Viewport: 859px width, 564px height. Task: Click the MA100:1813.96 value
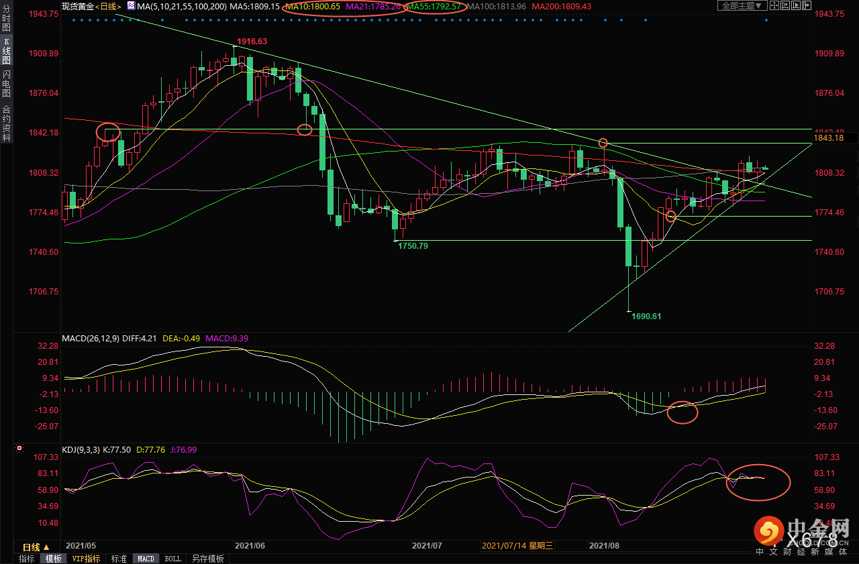coord(497,6)
